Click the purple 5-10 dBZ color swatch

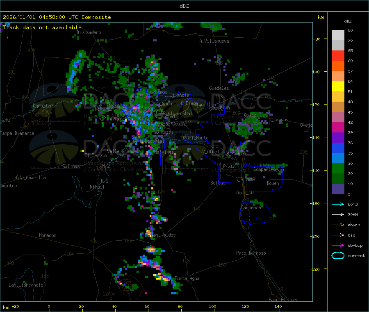338,189
